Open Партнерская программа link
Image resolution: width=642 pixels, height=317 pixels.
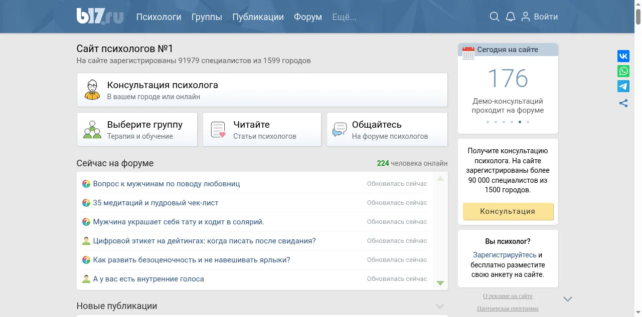[x=508, y=308]
